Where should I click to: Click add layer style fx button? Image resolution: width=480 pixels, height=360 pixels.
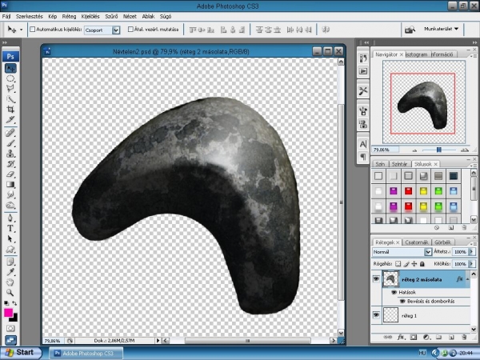click(x=400, y=338)
